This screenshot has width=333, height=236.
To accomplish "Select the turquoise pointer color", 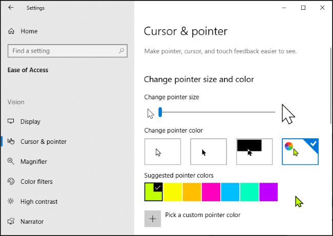I will click(x=249, y=192).
